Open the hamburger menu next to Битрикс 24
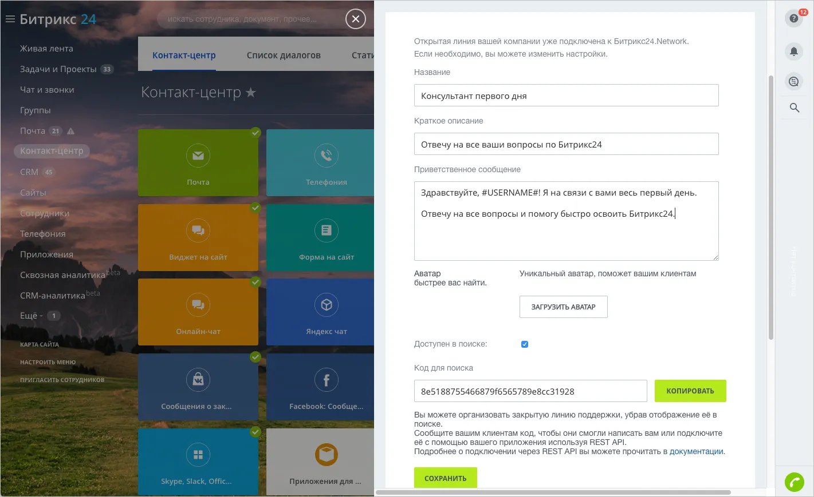The width and height of the screenshot is (814, 497). coord(10,19)
